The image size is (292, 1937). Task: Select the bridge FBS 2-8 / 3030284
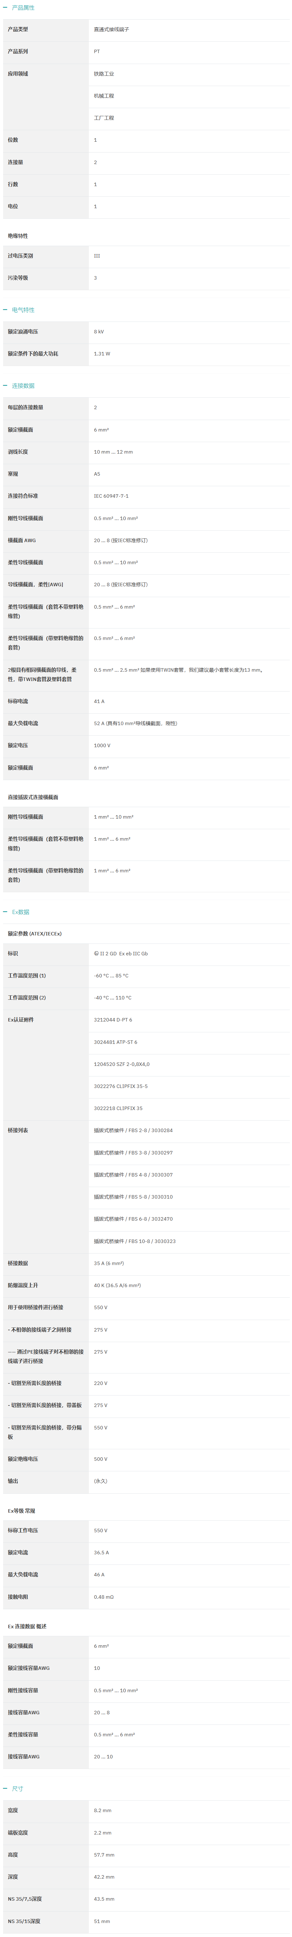coord(133,1130)
